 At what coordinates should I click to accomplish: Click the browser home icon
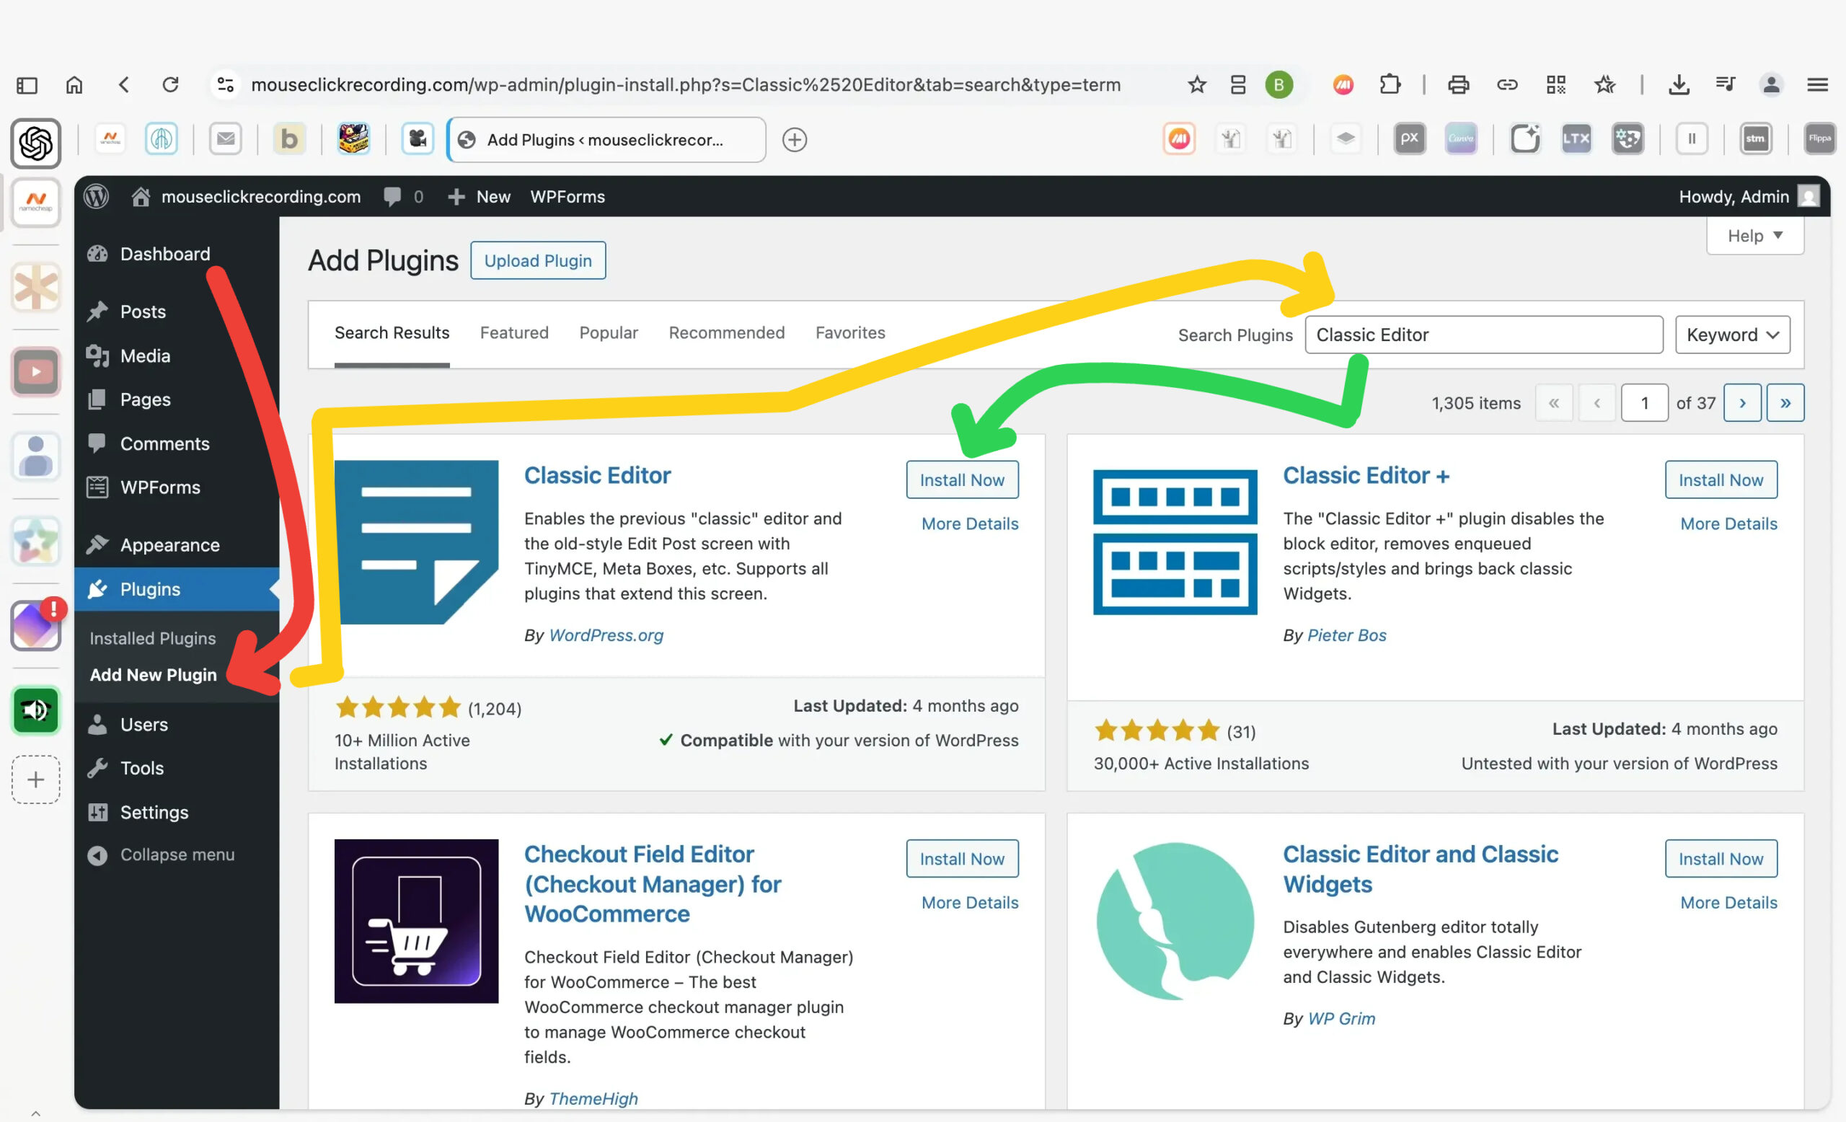tap(74, 84)
